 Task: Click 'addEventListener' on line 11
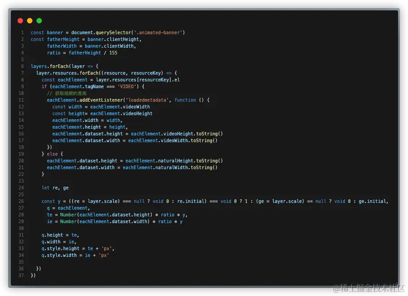(101, 100)
